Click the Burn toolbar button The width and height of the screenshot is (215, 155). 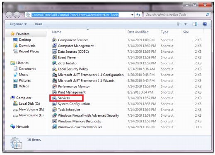click(39, 24)
